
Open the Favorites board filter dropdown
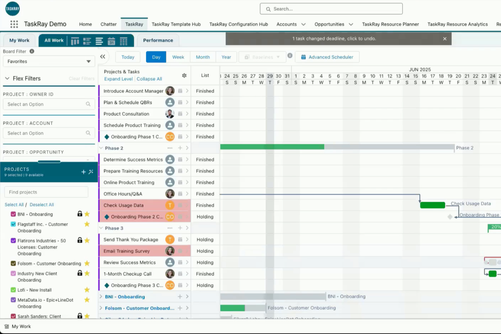tap(49, 61)
